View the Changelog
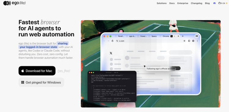The height and width of the screenshot is (112, 229). [x=196, y=3]
